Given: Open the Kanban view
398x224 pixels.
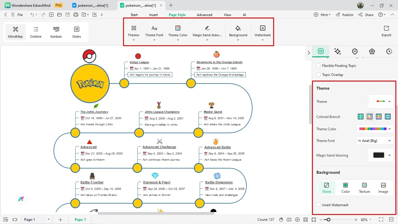Looking at the screenshot, I should coord(56,32).
